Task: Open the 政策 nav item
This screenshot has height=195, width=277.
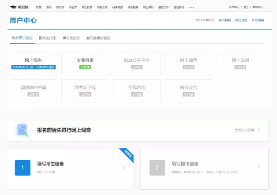Action: pyautogui.click(x=39, y=7)
